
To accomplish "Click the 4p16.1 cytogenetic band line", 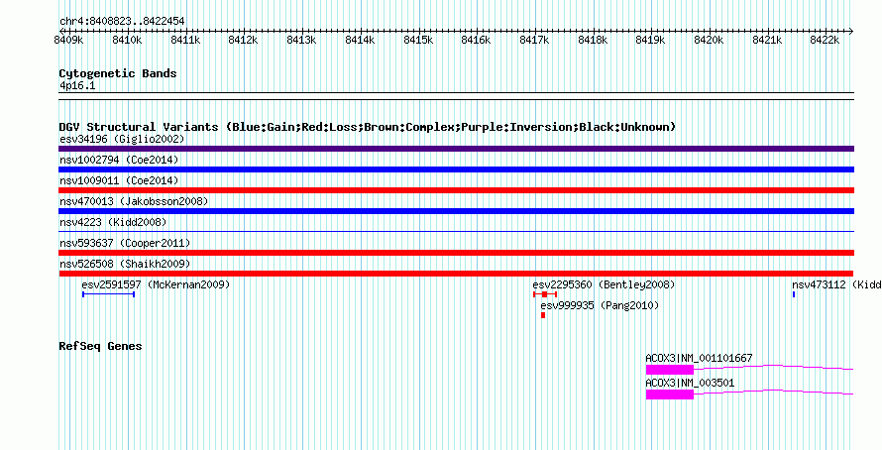I will pos(456,95).
